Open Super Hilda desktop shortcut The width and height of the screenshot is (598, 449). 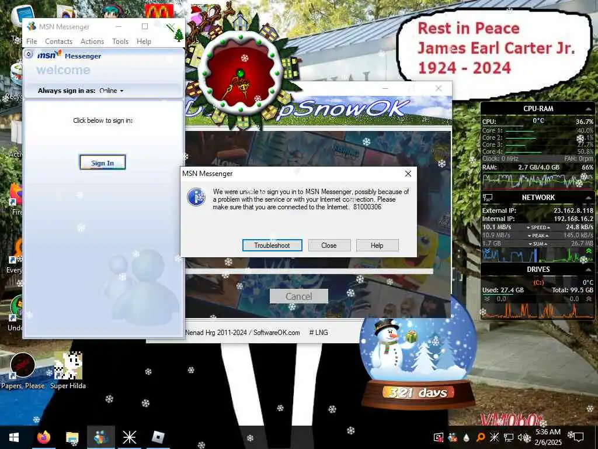click(68, 370)
